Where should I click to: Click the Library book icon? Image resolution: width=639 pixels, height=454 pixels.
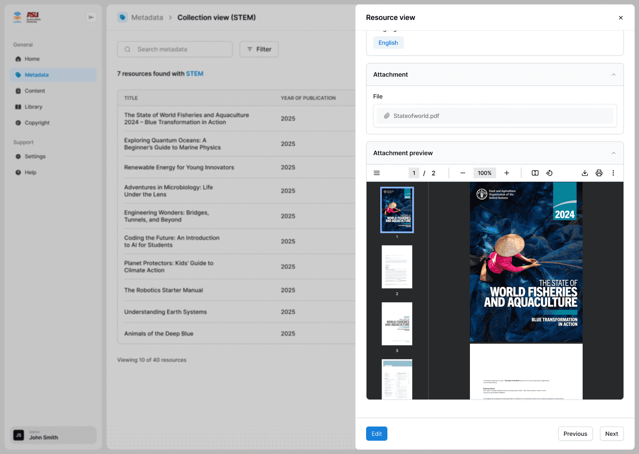pyautogui.click(x=18, y=107)
